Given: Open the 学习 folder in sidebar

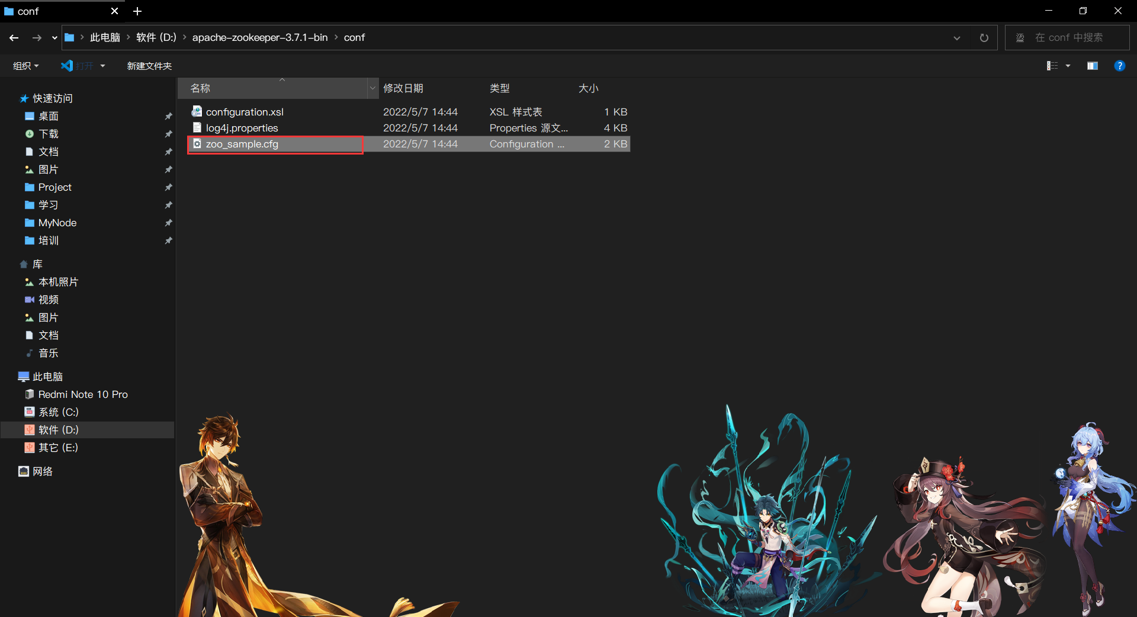Looking at the screenshot, I should click(49, 205).
